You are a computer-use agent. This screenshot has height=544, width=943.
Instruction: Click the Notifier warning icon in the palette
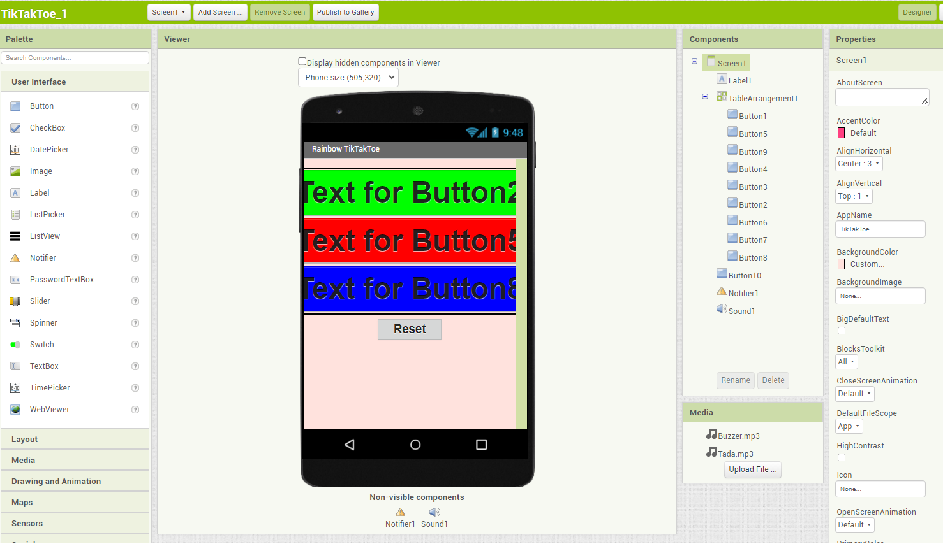pos(15,258)
